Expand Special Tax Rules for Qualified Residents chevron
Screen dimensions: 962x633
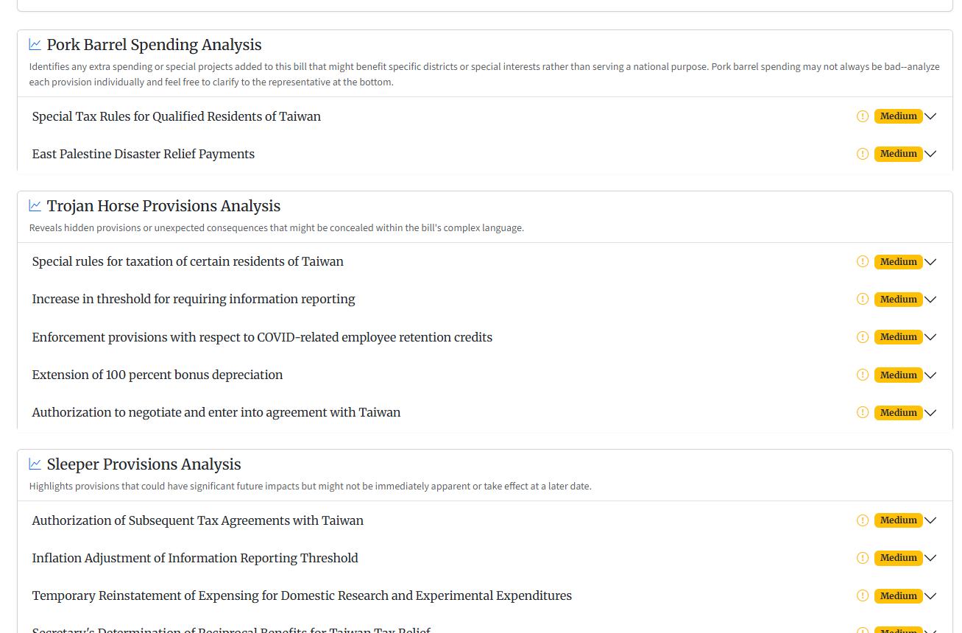[x=930, y=116]
